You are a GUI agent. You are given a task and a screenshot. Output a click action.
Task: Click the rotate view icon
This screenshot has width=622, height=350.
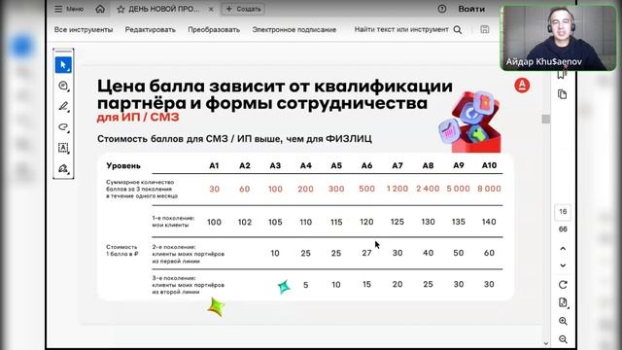coord(563,285)
